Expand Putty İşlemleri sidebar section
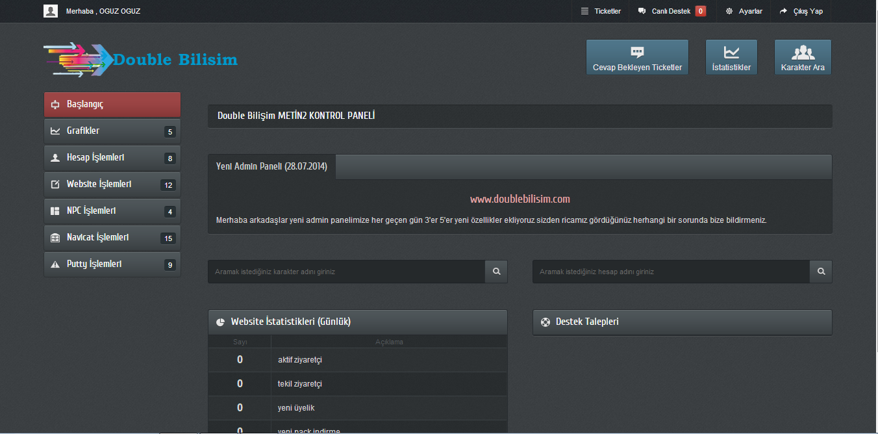The image size is (878, 434). pyautogui.click(x=112, y=264)
